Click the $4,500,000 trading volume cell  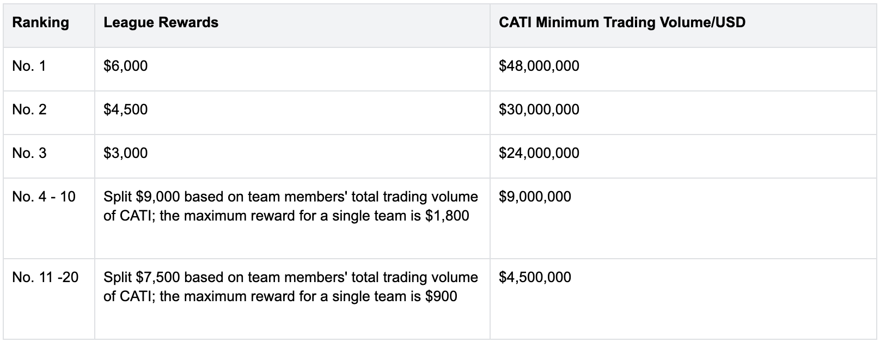pos(535,278)
